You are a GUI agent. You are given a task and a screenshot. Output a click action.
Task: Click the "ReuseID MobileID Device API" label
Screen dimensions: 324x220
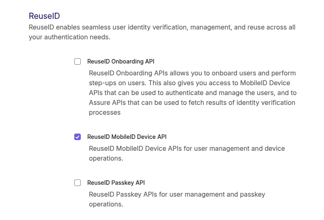127,137
